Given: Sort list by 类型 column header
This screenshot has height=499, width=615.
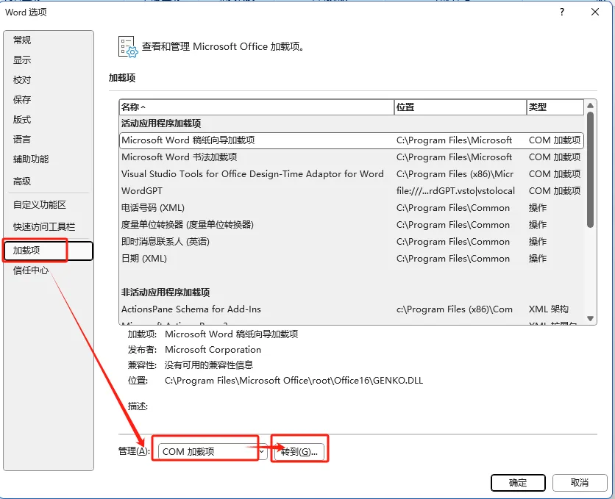Looking at the screenshot, I should coord(555,107).
